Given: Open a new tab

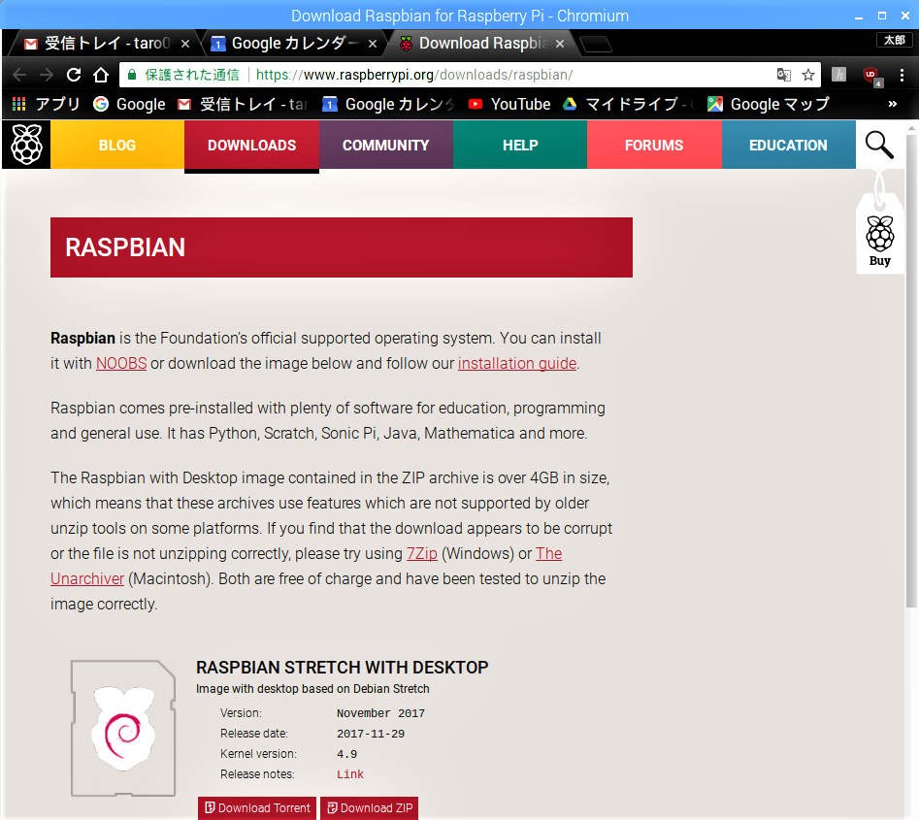Looking at the screenshot, I should (x=596, y=44).
